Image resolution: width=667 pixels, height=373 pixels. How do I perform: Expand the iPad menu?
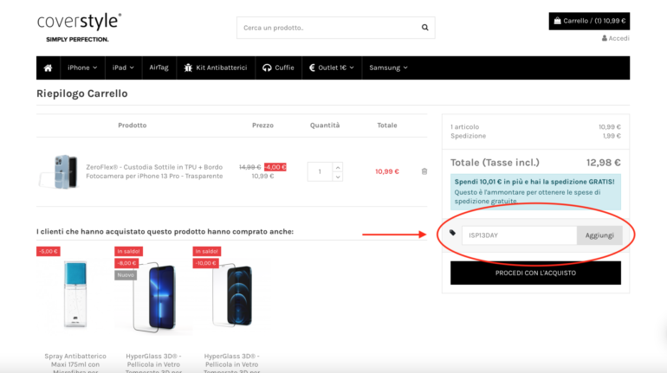(123, 68)
